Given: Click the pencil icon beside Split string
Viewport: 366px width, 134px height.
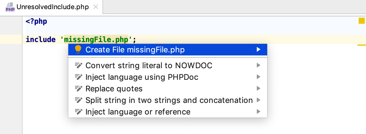Looking at the screenshot, I should click(79, 100).
